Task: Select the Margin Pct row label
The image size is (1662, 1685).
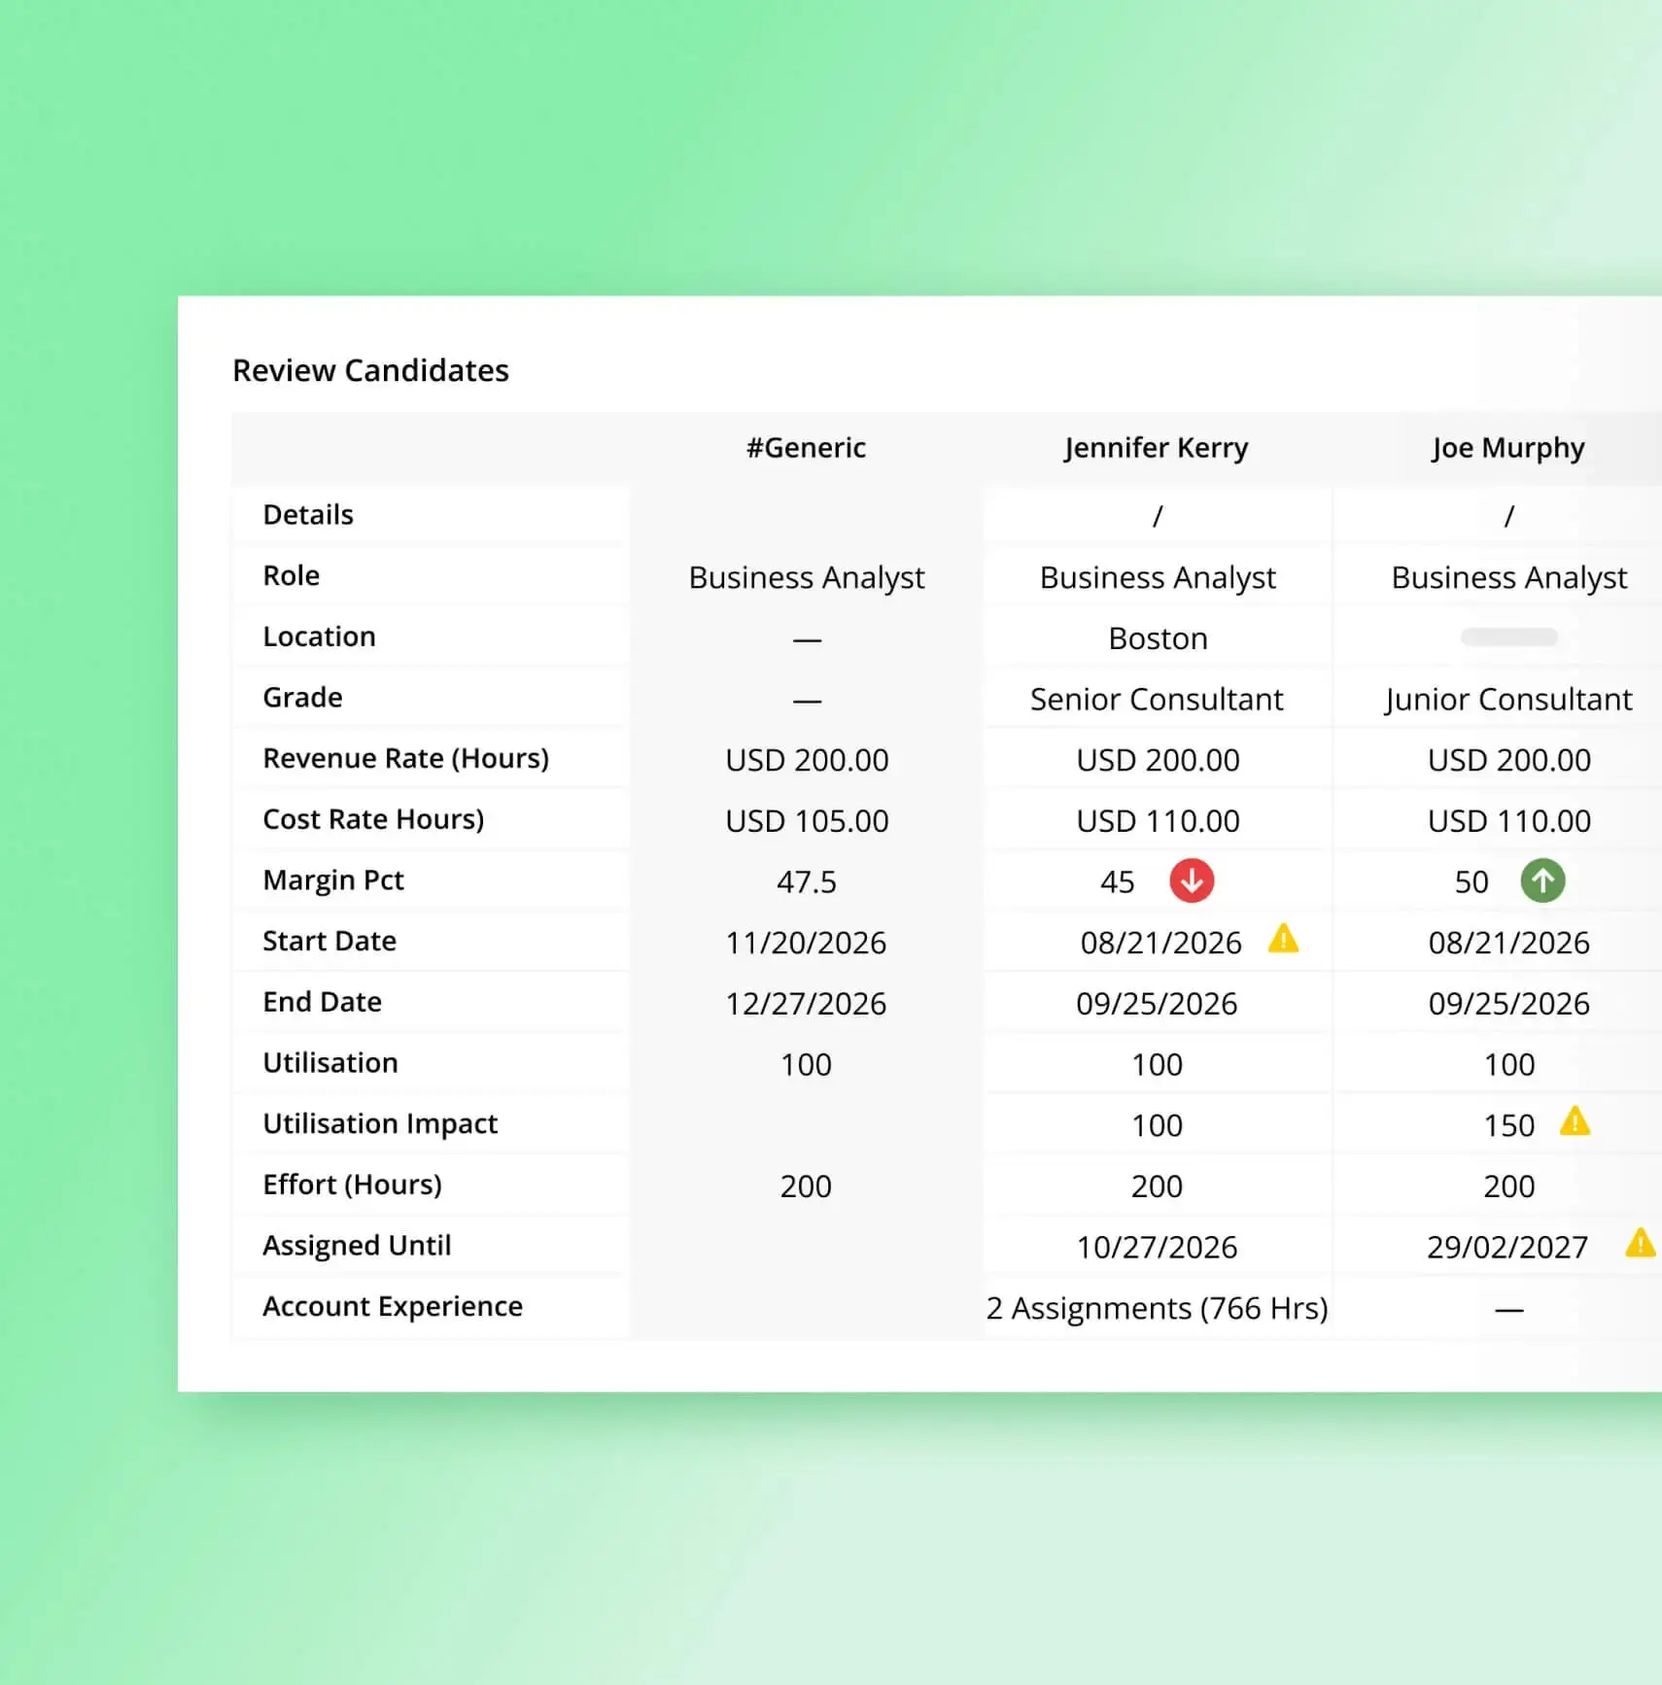Action: click(x=332, y=879)
